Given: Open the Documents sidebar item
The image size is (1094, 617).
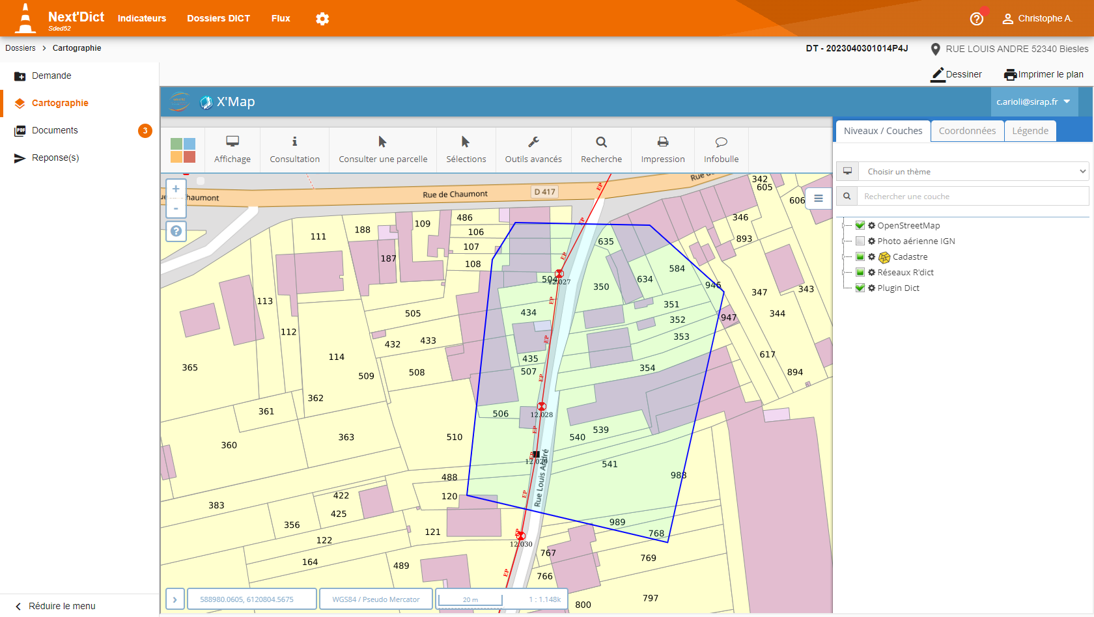Looking at the screenshot, I should point(55,130).
